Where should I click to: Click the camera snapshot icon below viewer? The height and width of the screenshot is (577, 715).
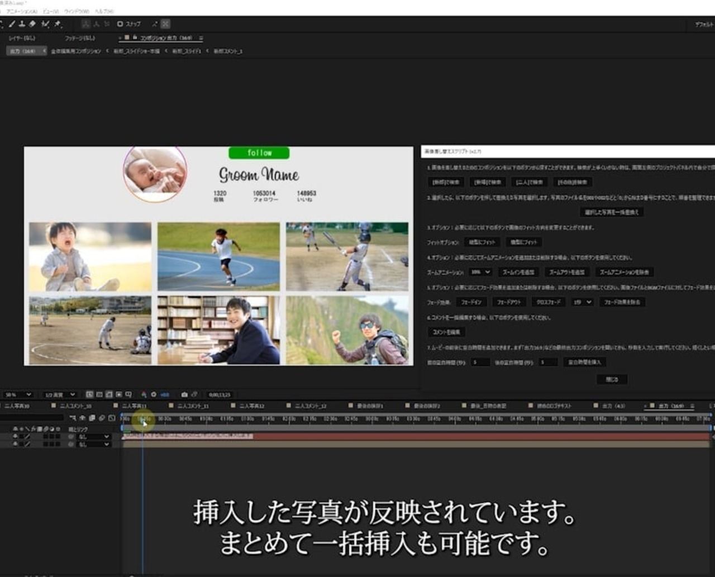[184, 394]
